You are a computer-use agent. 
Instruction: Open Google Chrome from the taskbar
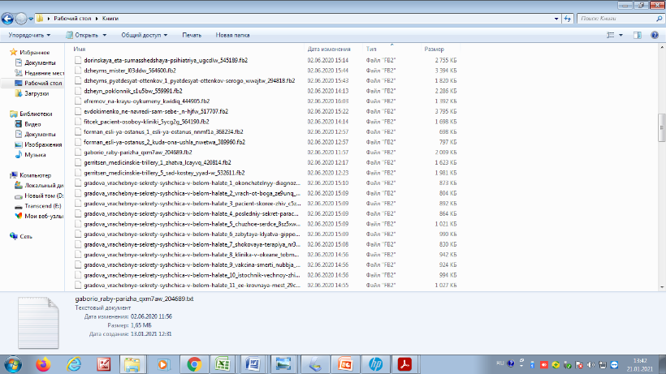tap(193, 363)
